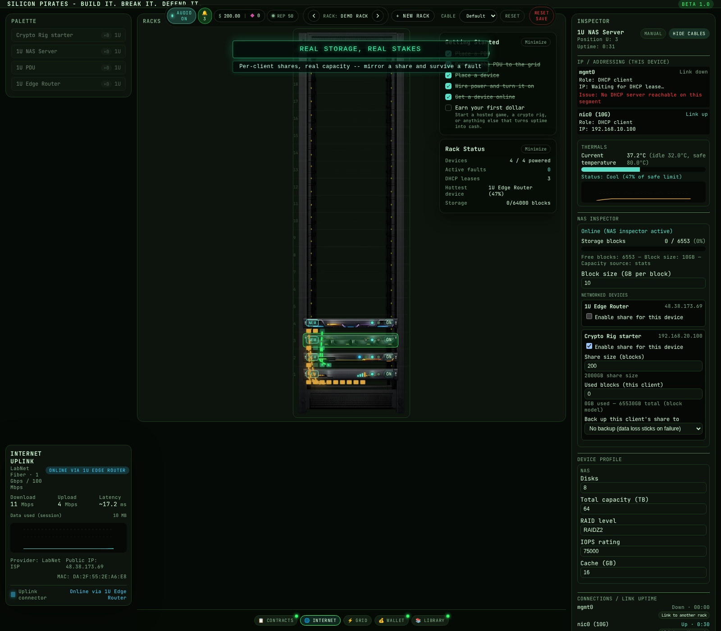The image size is (721, 631).
Task: Click the REP 50 reputation badge
Action: [x=283, y=16]
